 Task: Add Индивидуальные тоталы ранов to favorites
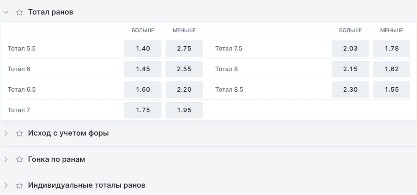click(19, 185)
